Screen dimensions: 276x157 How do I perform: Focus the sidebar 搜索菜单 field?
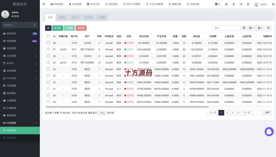[x=18, y=25]
